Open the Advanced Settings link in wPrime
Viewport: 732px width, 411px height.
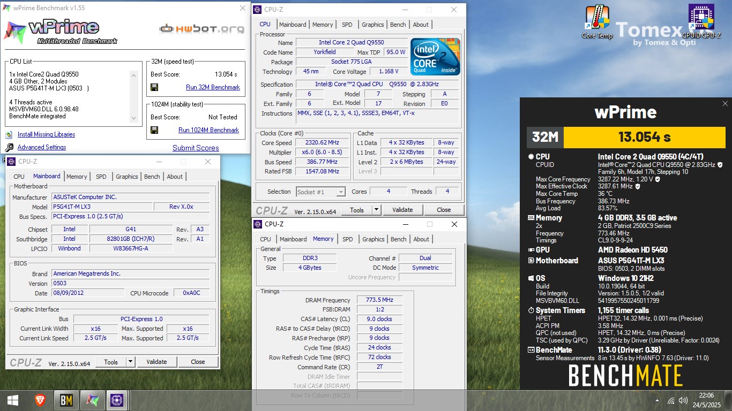click(x=42, y=148)
